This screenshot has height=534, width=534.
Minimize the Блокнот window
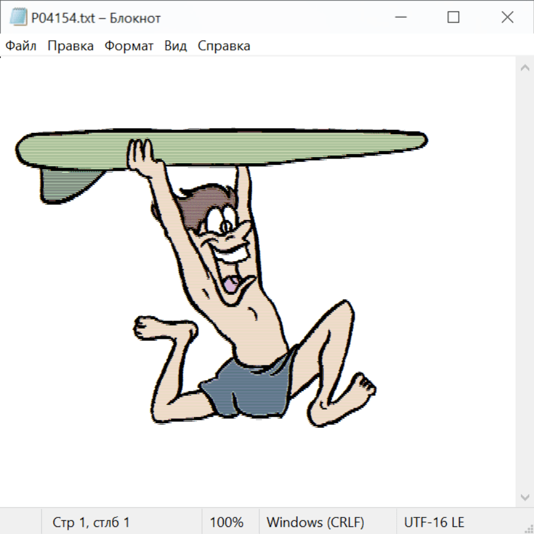click(x=400, y=18)
